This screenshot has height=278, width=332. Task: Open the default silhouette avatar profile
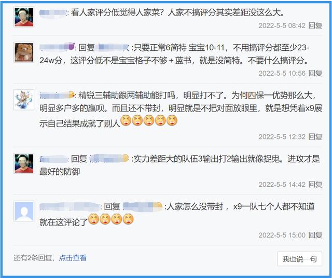tap(24, 211)
